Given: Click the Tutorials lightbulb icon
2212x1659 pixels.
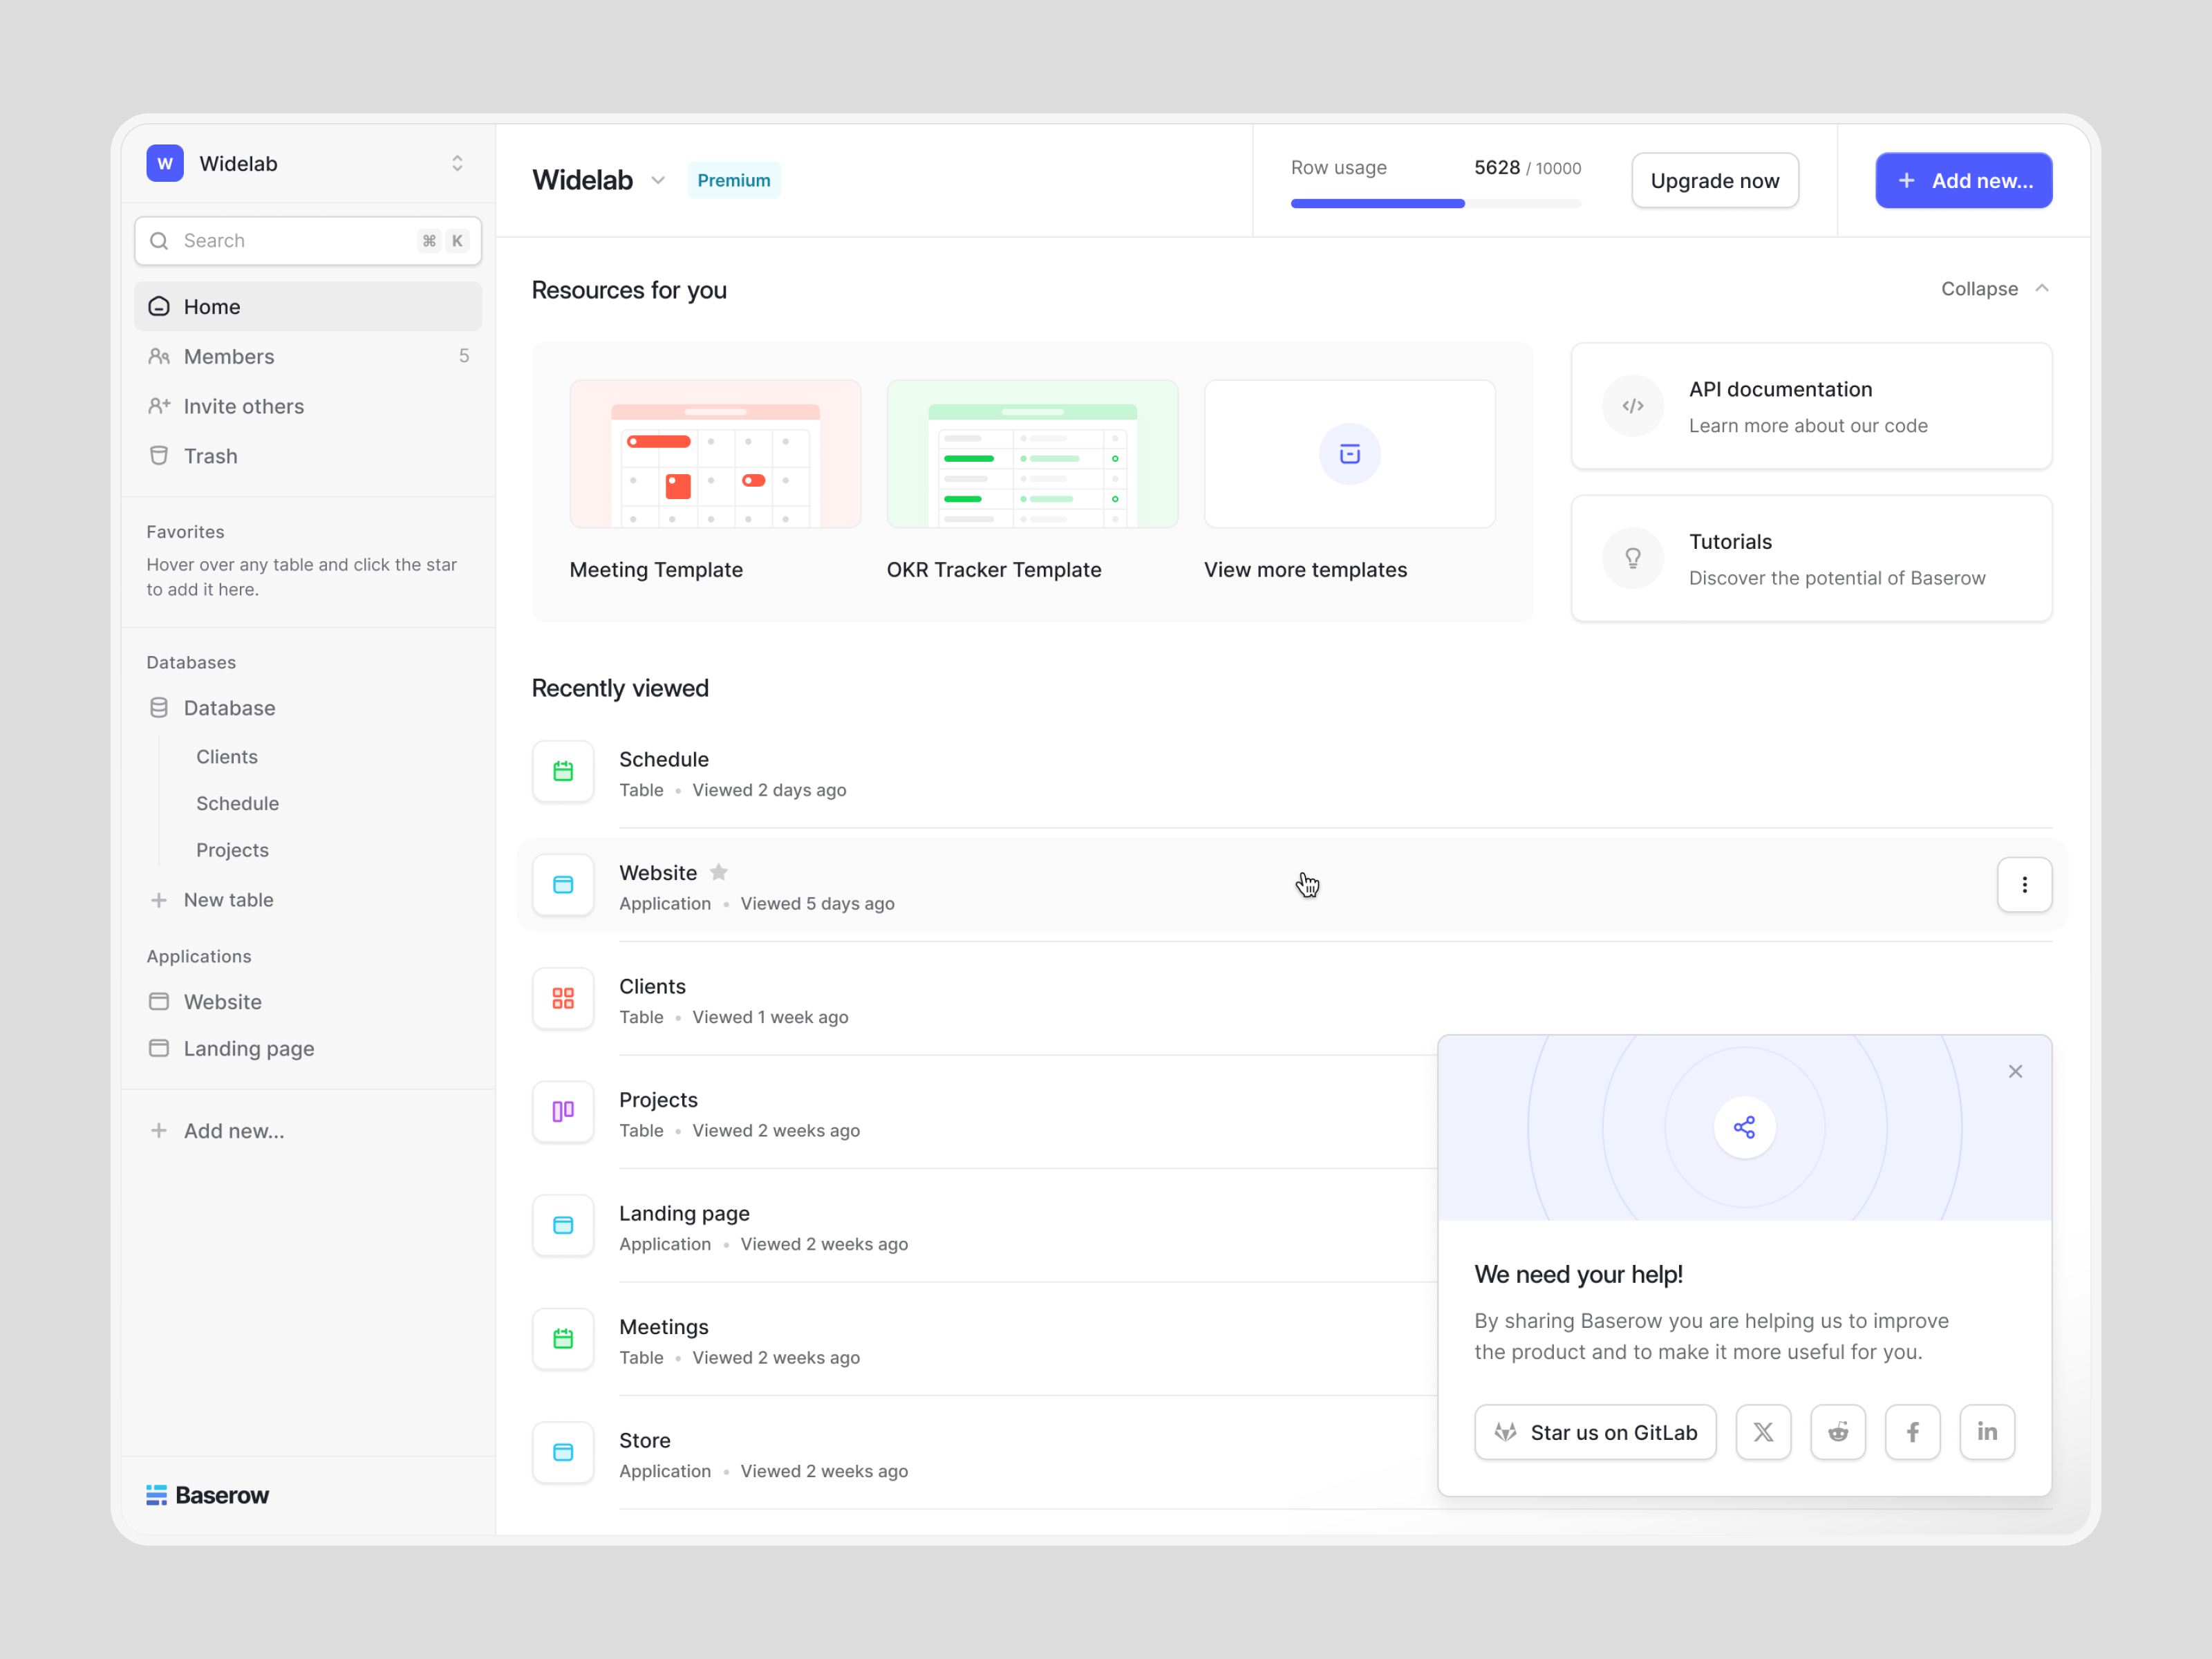Looking at the screenshot, I should 1632,558.
